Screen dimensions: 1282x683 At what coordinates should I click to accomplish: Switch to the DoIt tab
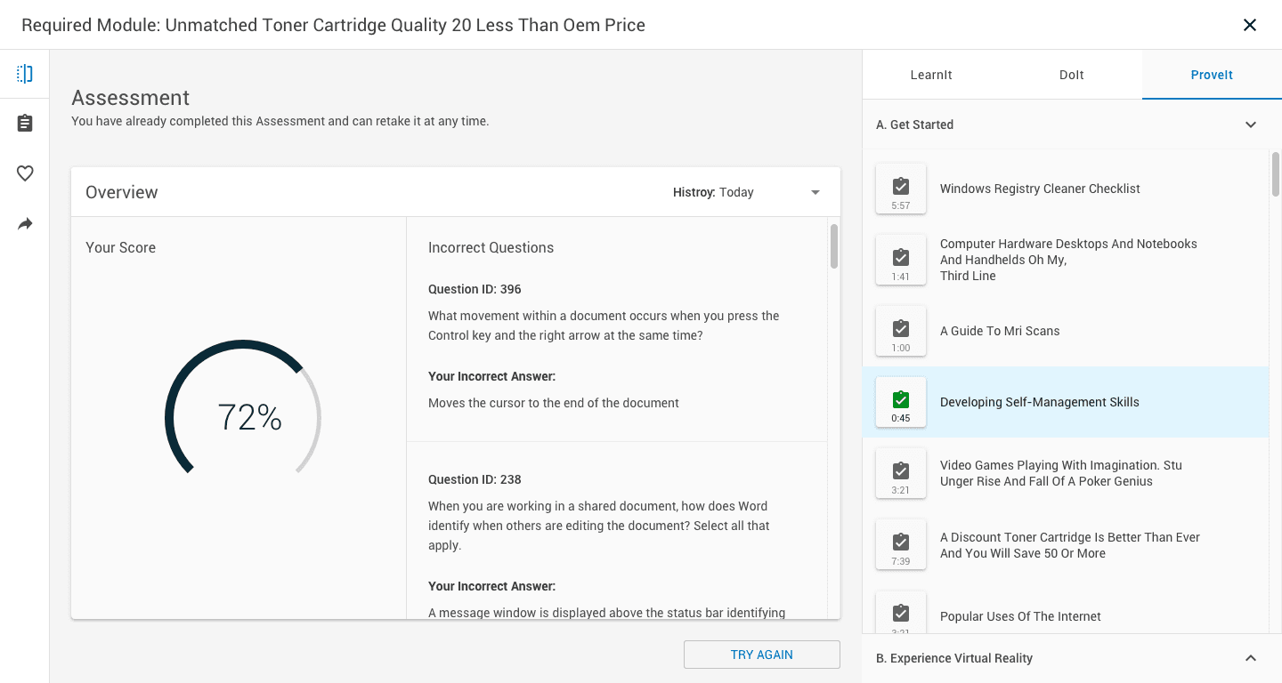coord(1072,75)
